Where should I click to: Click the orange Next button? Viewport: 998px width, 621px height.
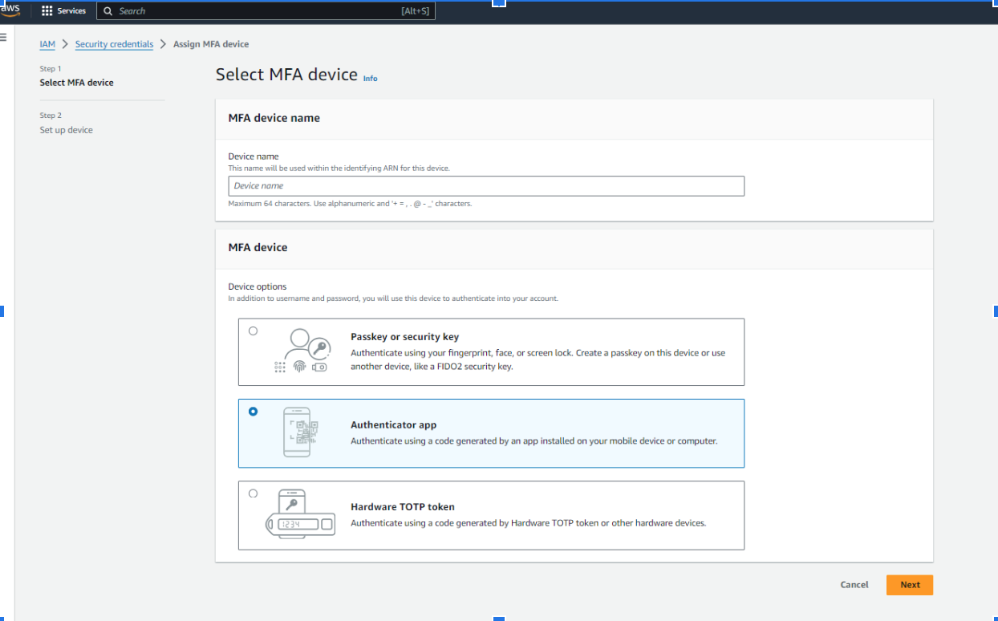910,585
